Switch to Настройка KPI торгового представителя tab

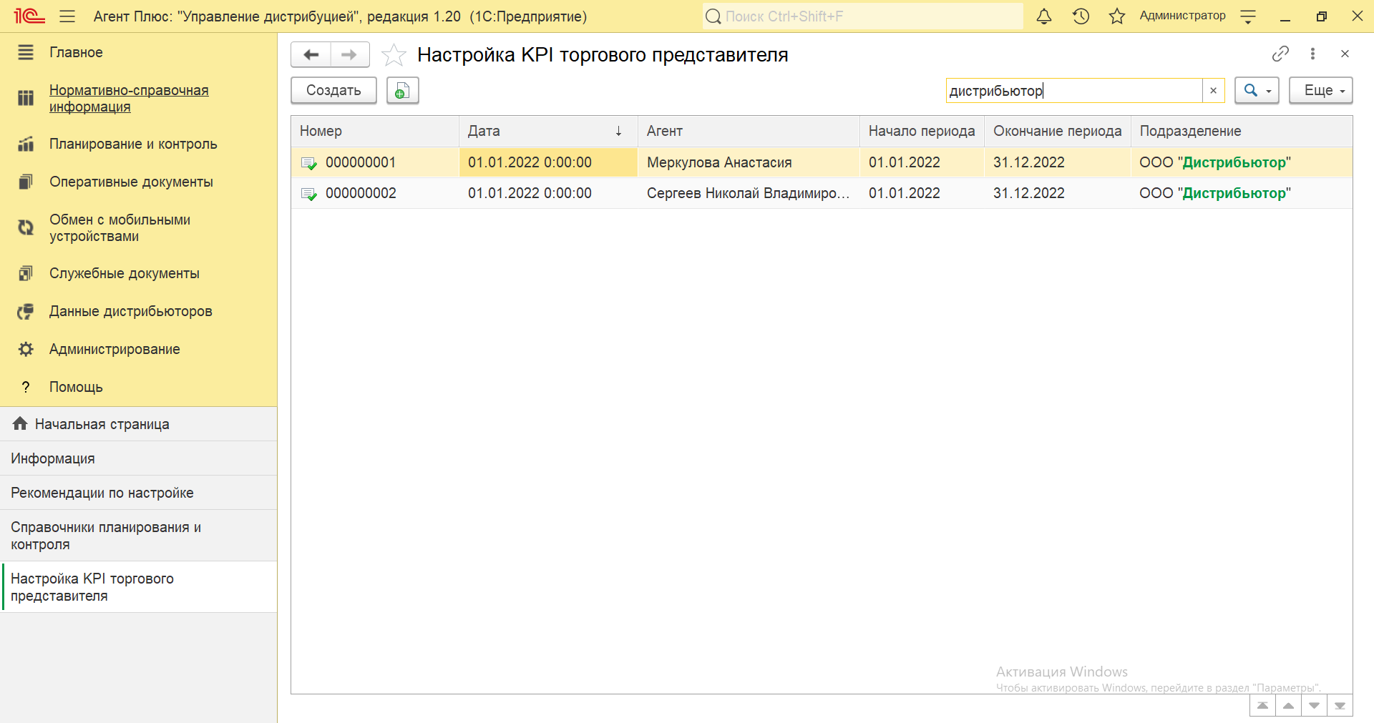click(138, 587)
